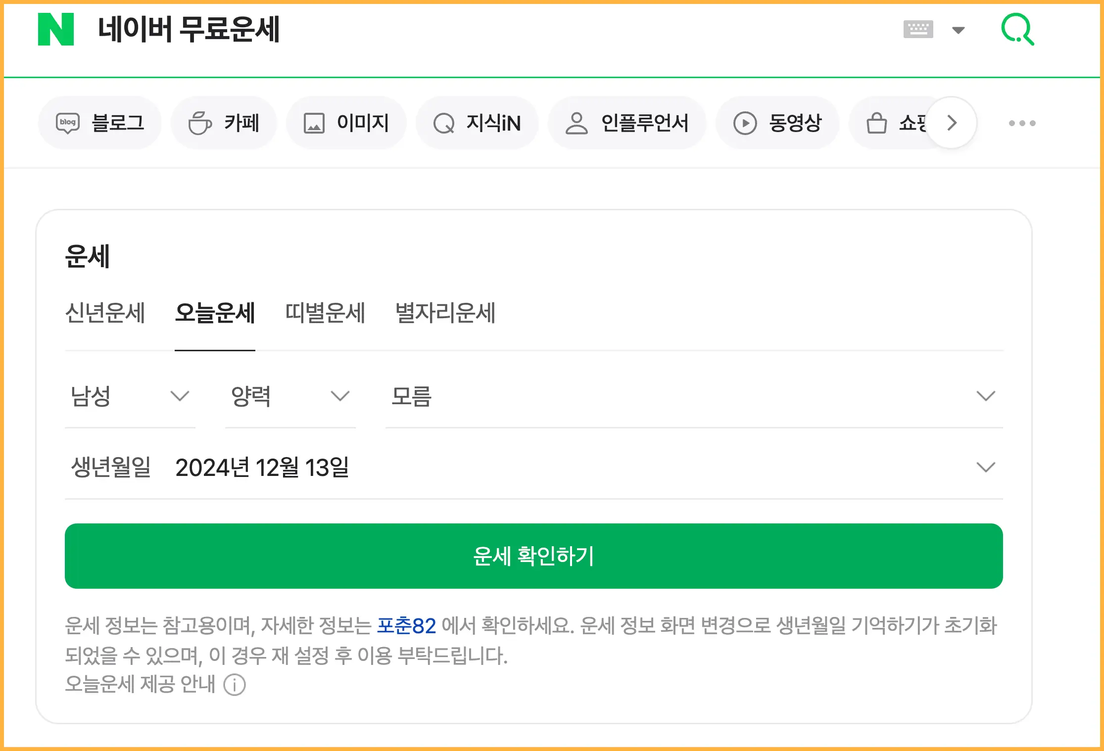Screen dimensions: 1104x751
Task: Click the Naver logo
Action: 56,31
